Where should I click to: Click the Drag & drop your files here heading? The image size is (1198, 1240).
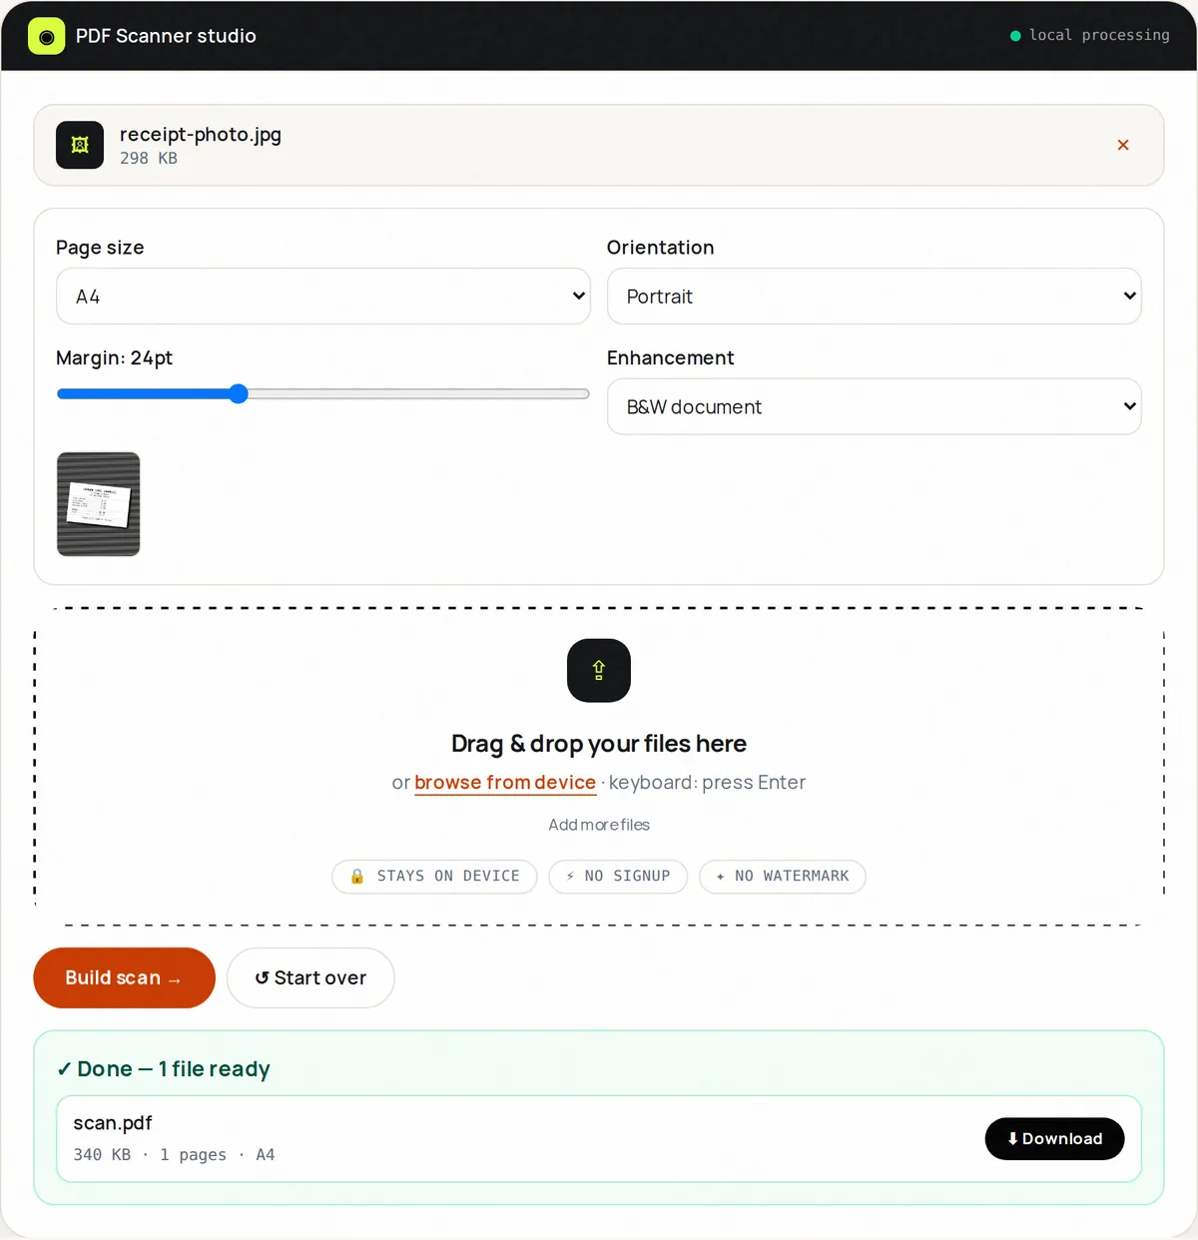[x=599, y=744]
